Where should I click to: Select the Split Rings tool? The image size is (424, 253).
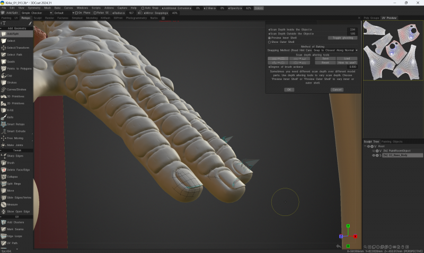tap(14, 183)
